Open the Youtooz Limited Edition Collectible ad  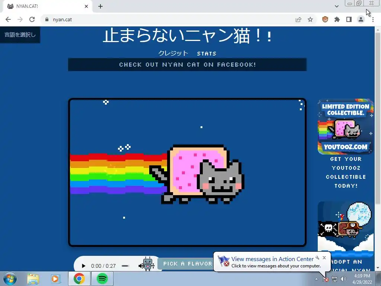(346, 127)
